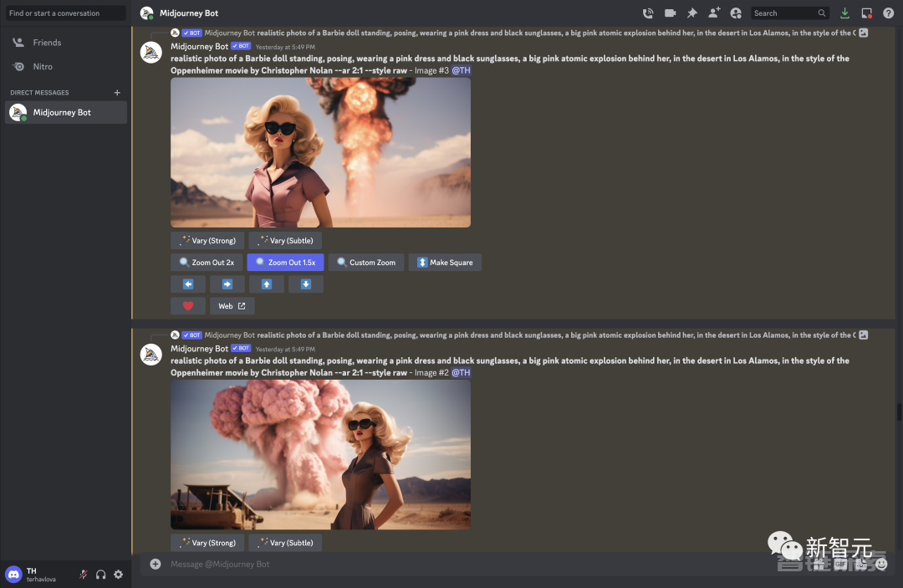The height and width of the screenshot is (588, 903).
Task: Pan the image up with the arrow
Action: click(267, 284)
